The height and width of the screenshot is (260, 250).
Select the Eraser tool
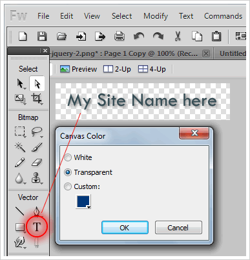point(37,163)
